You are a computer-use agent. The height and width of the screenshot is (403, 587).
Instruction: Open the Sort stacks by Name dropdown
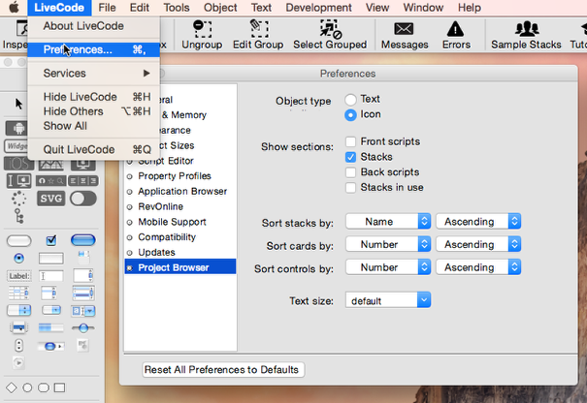pyautogui.click(x=388, y=221)
